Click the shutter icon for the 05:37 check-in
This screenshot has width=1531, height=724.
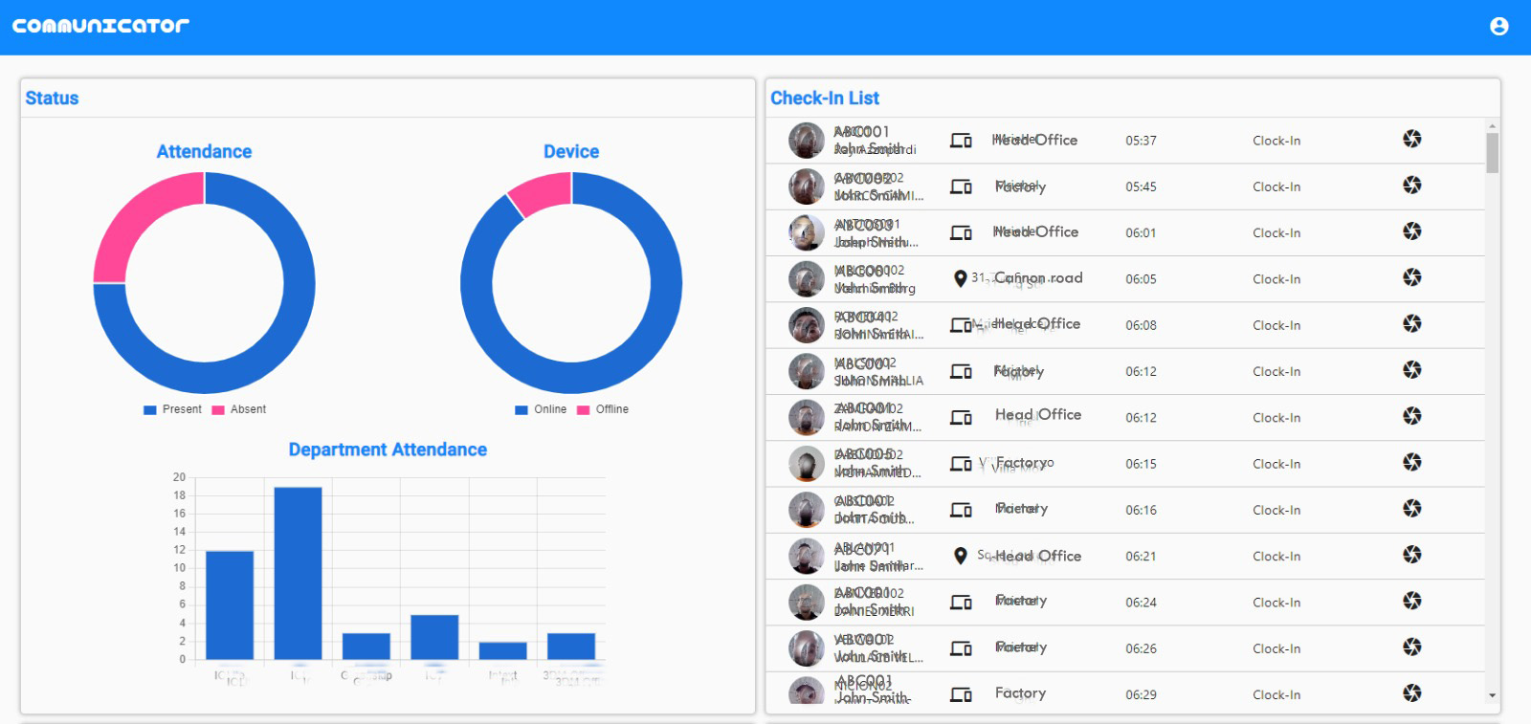click(1411, 140)
